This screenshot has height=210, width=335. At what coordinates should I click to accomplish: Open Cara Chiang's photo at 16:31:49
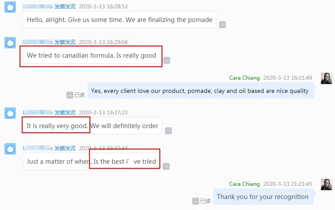point(326,79)
